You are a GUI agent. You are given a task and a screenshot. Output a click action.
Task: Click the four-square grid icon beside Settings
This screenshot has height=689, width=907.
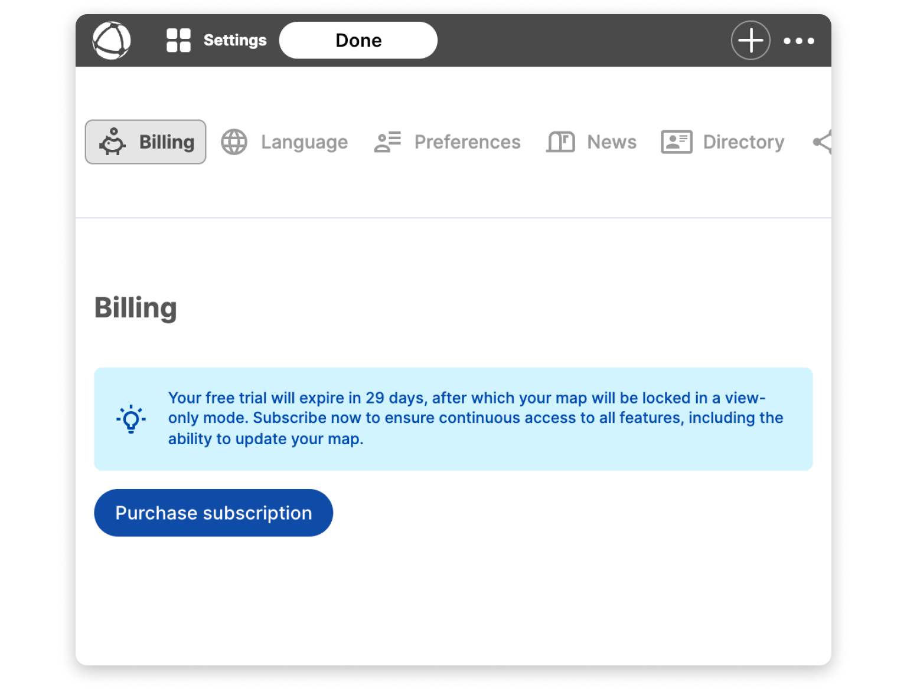(x=178, y=41)
